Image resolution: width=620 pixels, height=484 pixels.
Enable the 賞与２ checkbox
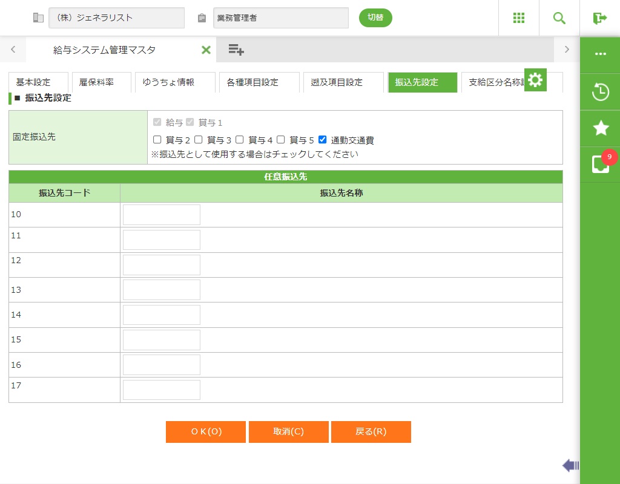coord(157,140)
